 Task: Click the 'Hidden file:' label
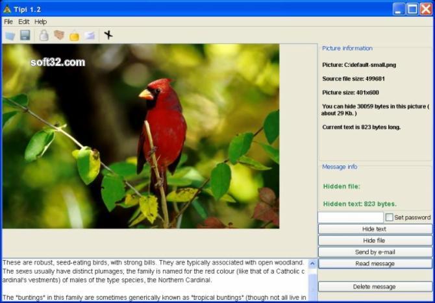(342, 187)
